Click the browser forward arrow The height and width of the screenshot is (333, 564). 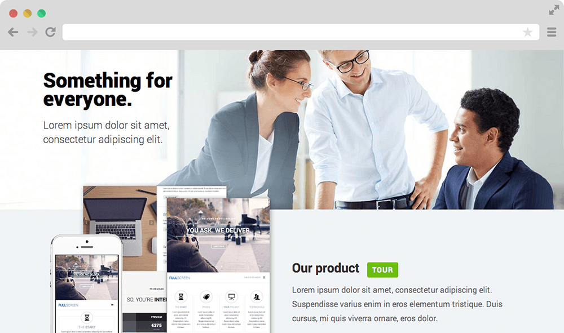click(32, 32)
